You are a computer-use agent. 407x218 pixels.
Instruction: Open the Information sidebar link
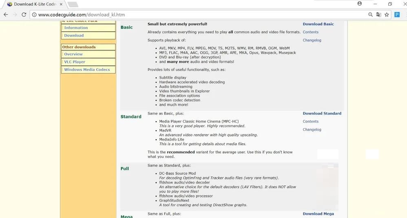(x=76, y=28)
